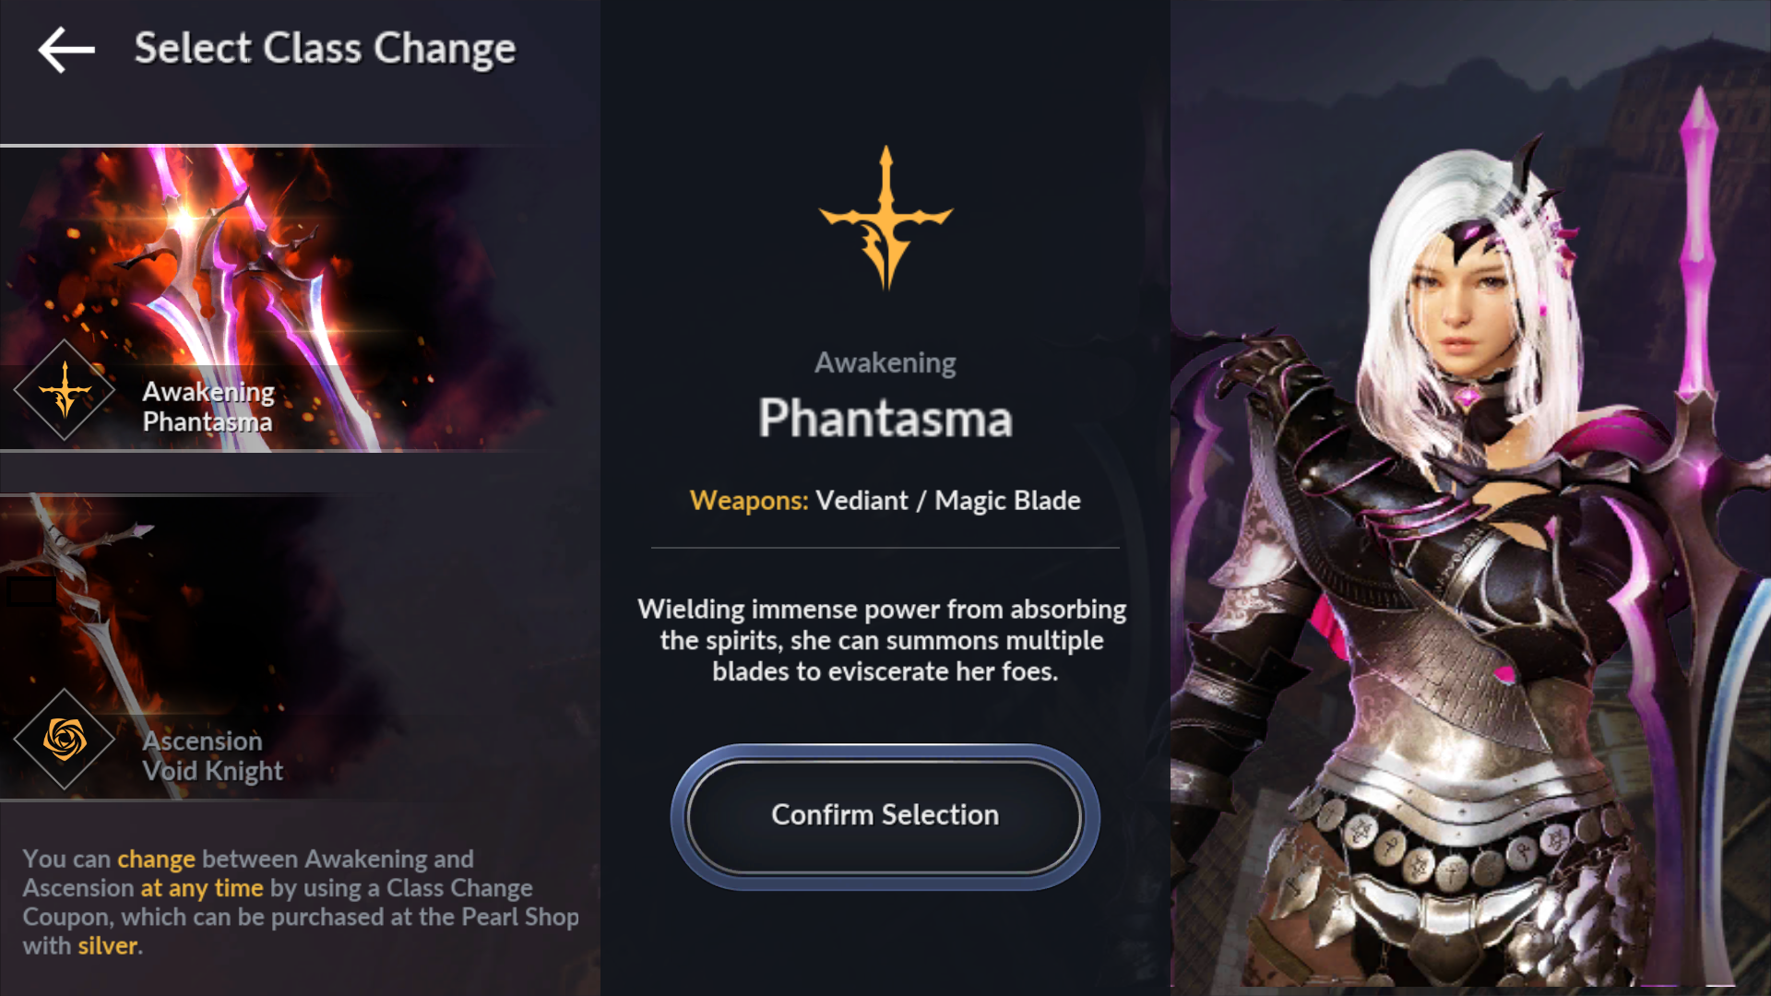
Task: Click the Select Class Change title
Action: click(x=325, y=49)
